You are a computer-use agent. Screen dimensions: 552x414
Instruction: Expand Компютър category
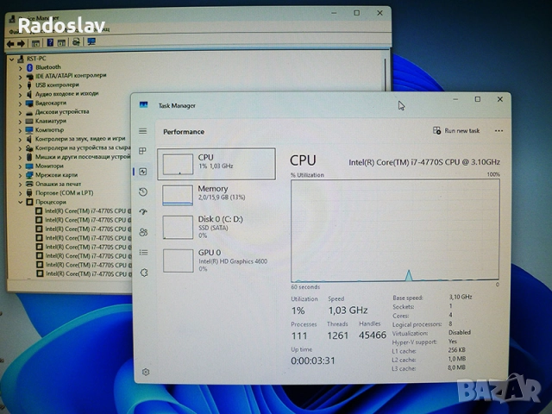click(20, 130)
